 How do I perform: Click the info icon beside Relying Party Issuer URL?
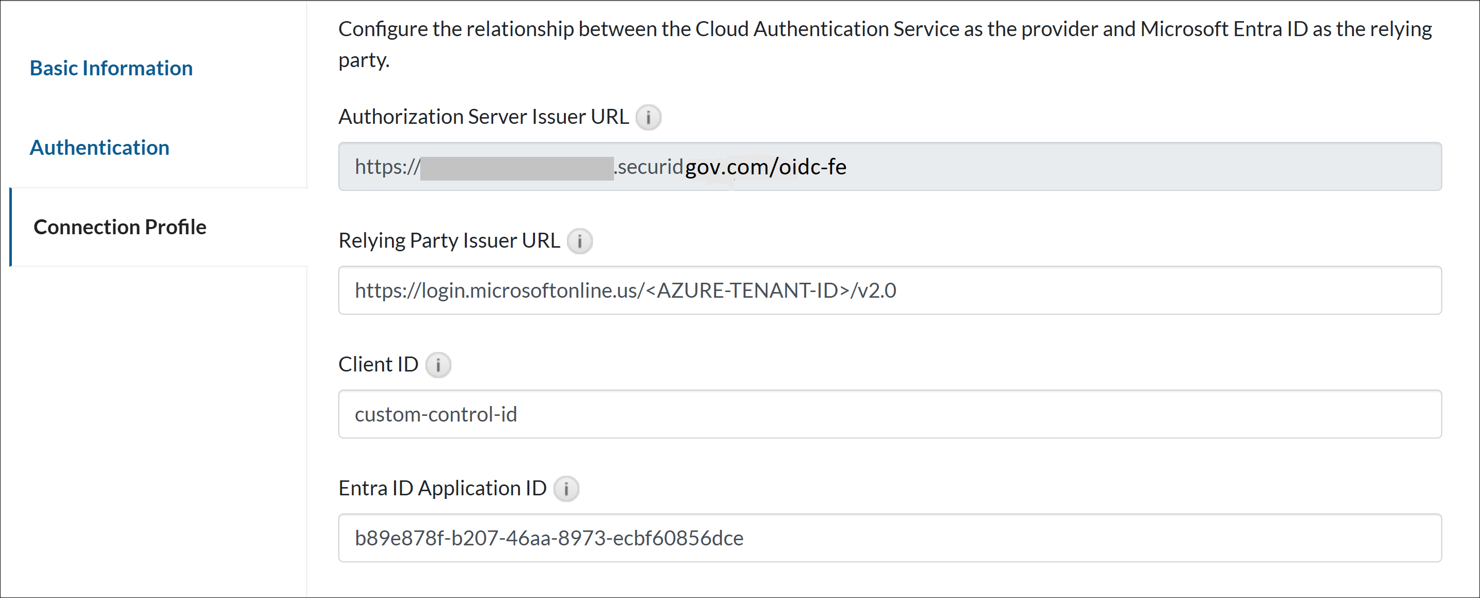click(580, 241)
